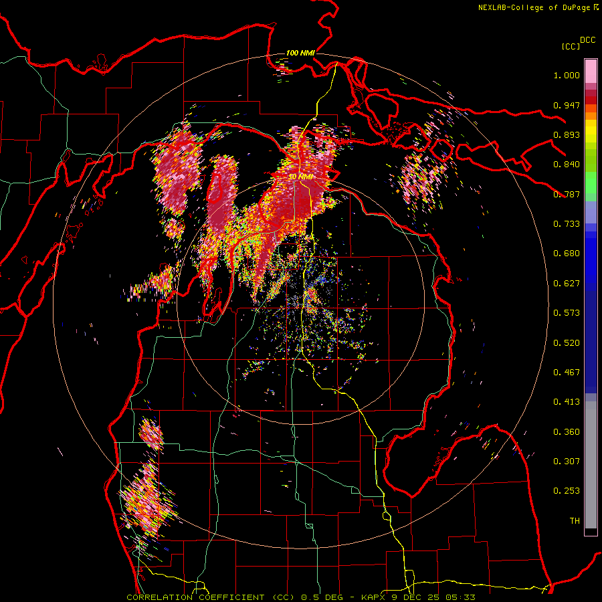
Task: Click the [CC] legend unit label
Action: [571, 46]
